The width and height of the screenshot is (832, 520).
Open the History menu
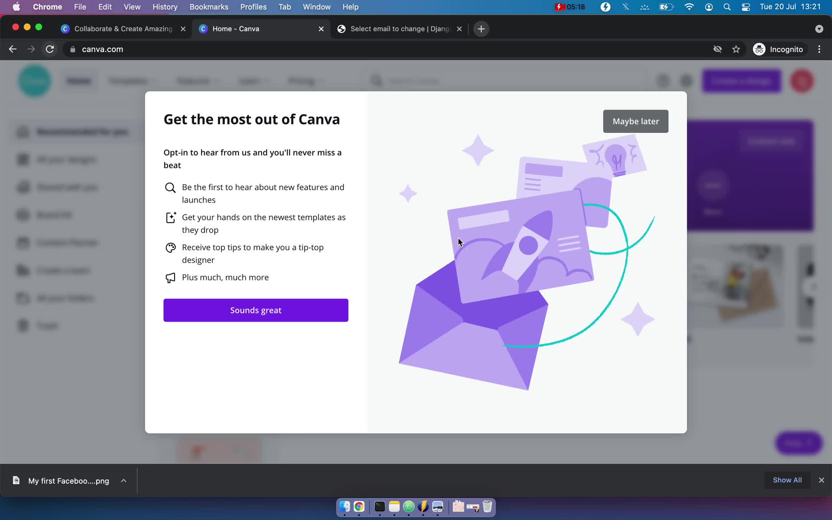(165, 7)
